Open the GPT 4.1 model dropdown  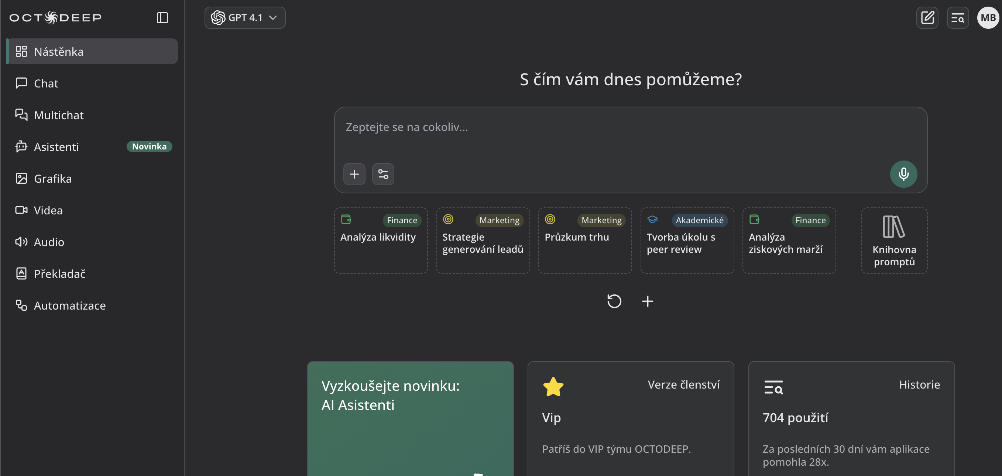pos(245,17)
